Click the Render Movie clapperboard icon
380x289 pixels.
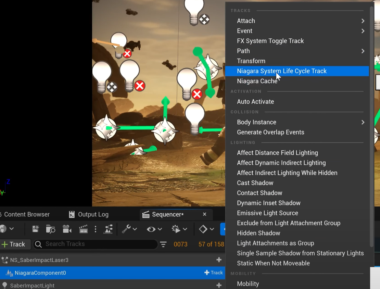[x=84, y=229]
